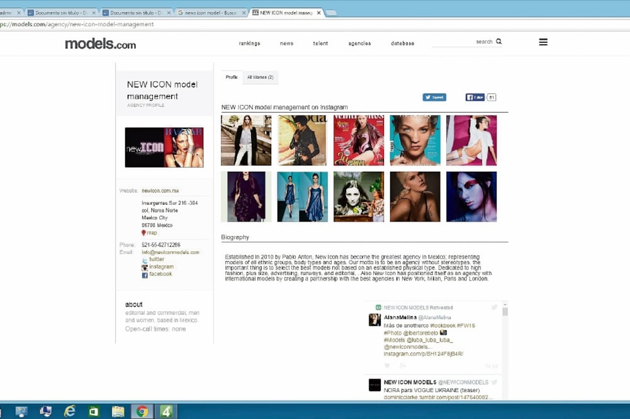
Task: Open the rankings menu item
Action: pos(249,43)
